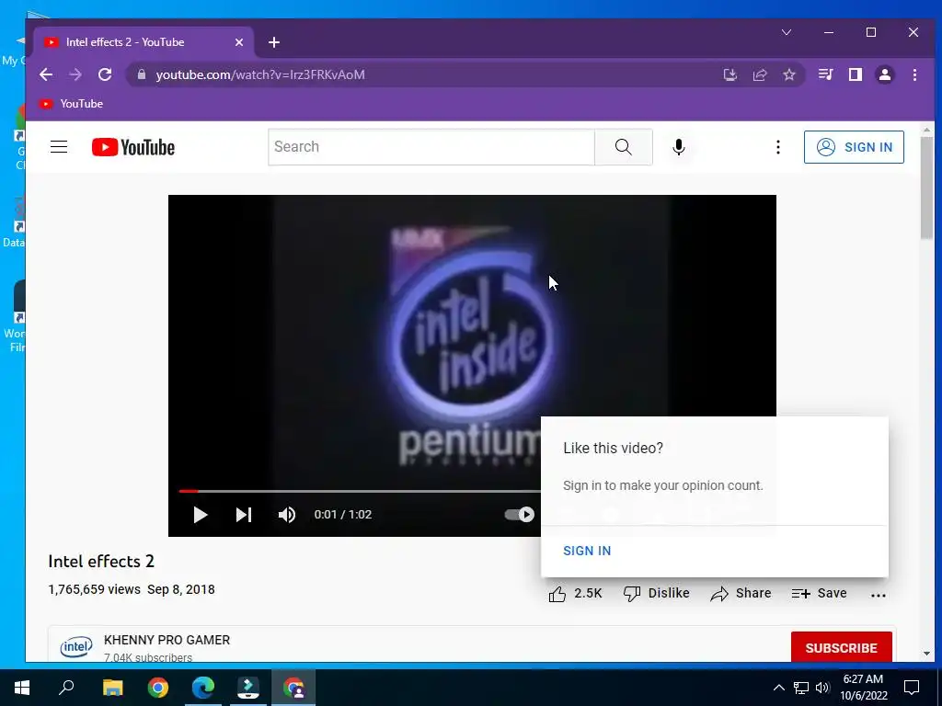
Task: Open File Explorer from taskbar
Action: click(112, 688)
